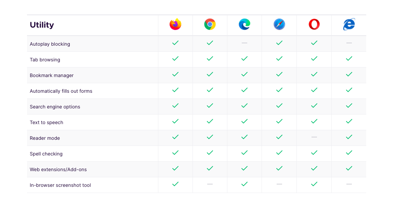
Task: Select Safari's dash for In-browser screenshot tool
Action: 279,184
